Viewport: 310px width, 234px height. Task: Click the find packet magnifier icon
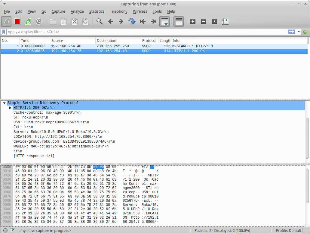100,21
